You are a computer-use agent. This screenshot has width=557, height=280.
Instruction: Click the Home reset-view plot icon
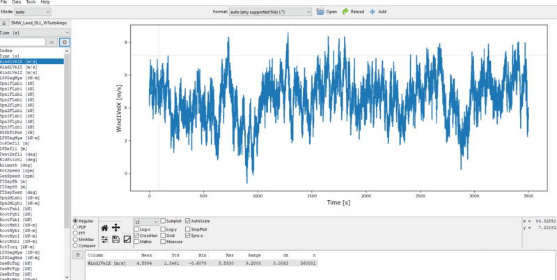(x=104, y=227)
